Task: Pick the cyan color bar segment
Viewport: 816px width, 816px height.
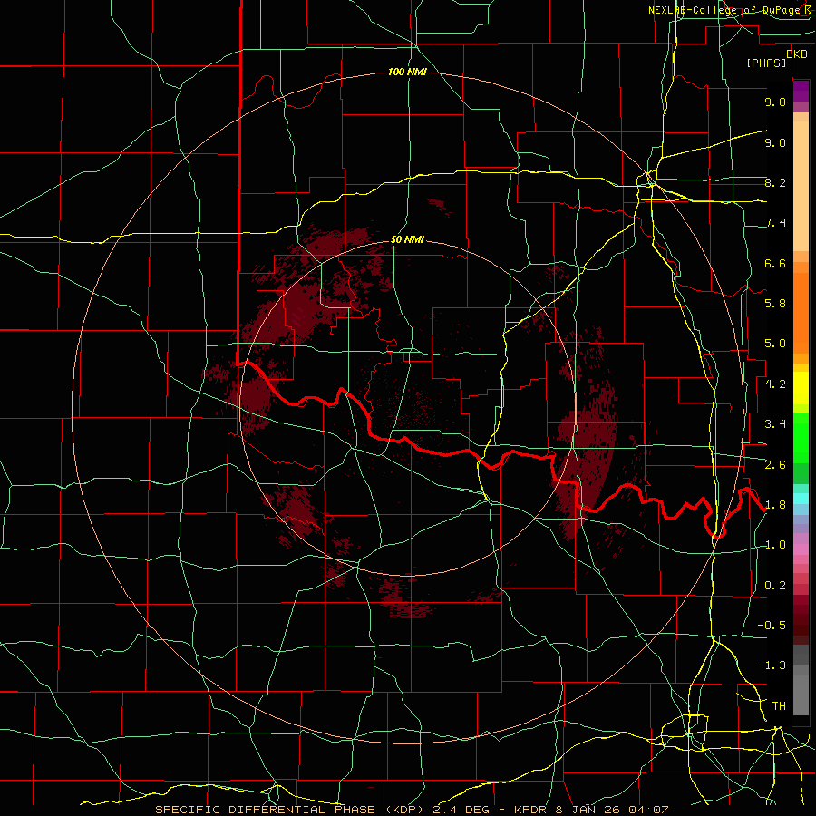Action: (801, 499)
